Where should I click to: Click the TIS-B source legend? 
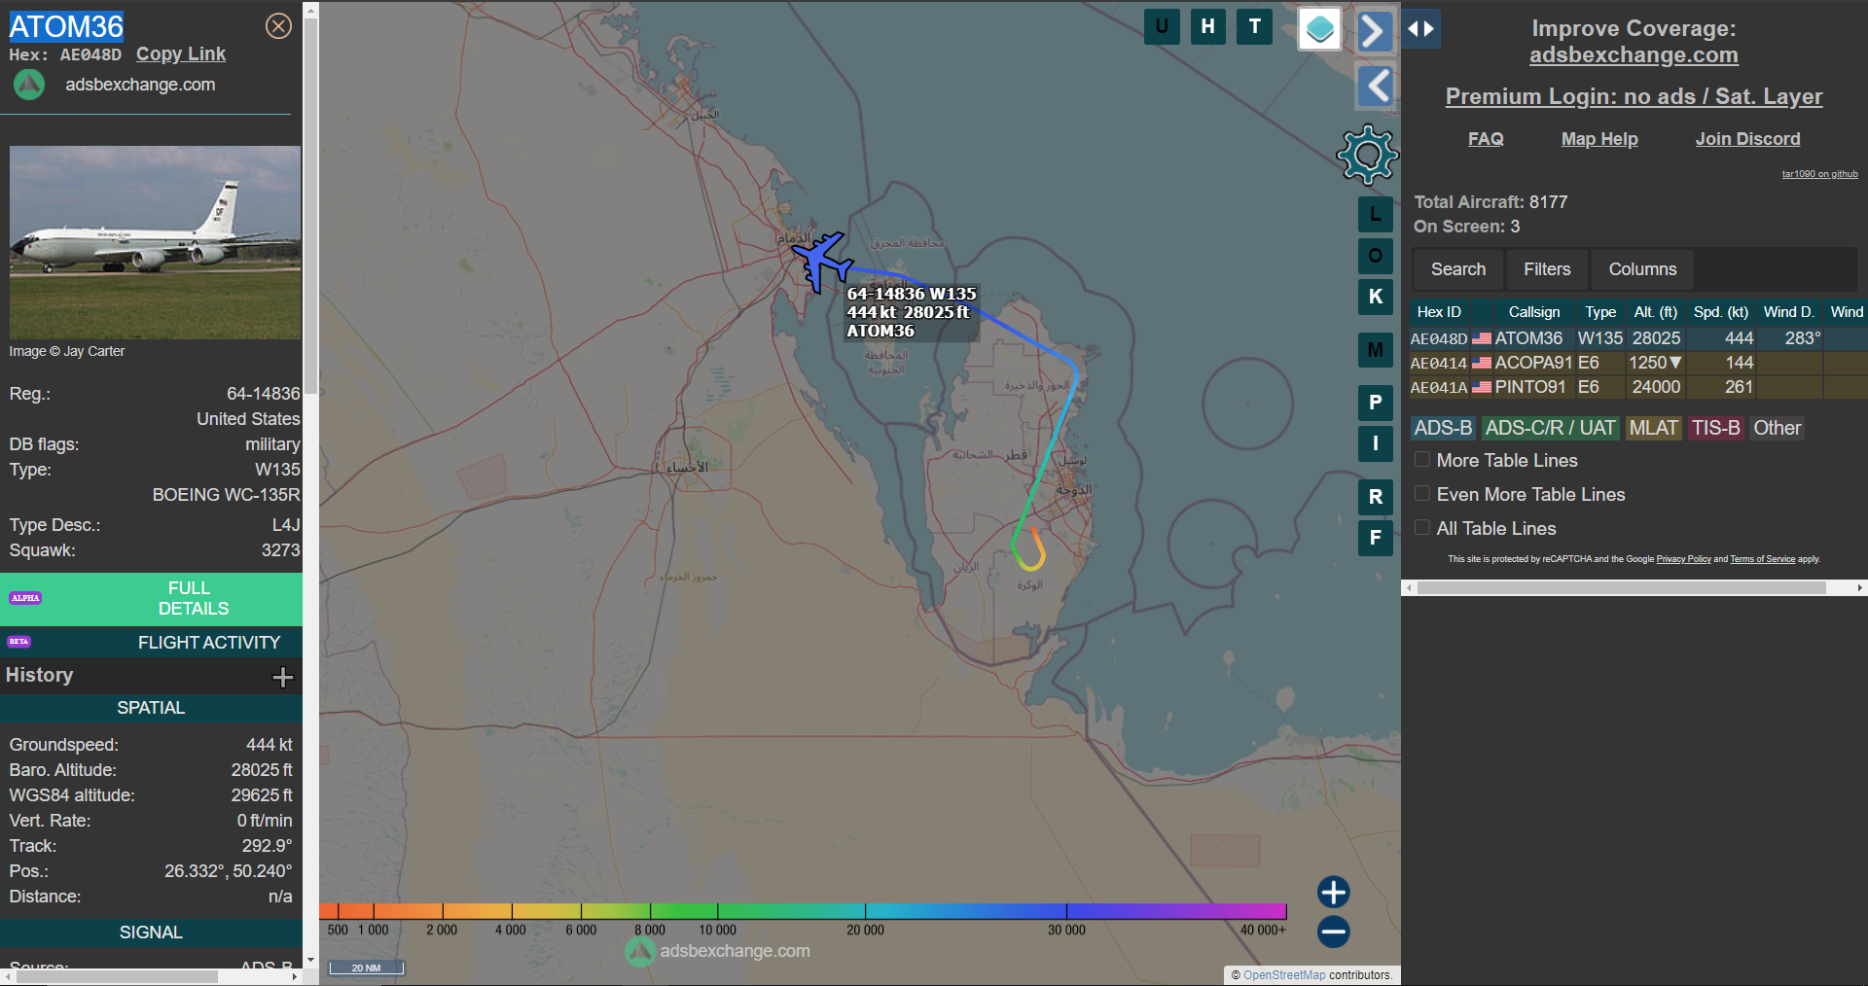tap(1715, 428)
